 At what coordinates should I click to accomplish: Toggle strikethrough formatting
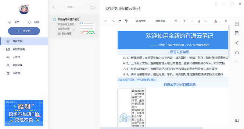click(206, 21)
